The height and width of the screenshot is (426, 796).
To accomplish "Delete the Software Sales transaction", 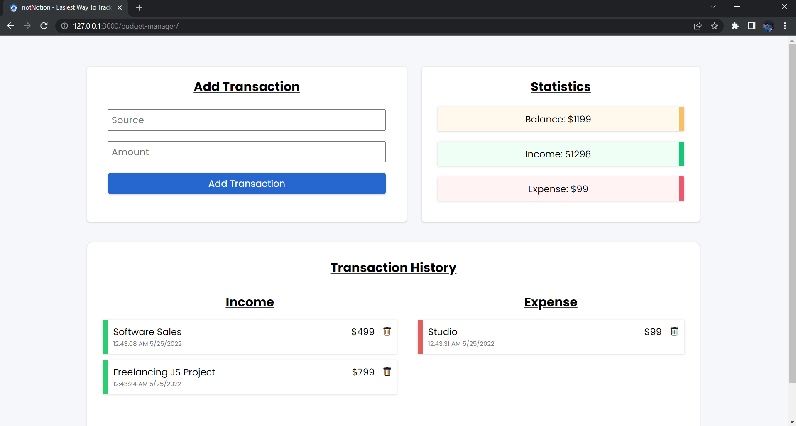I will tap(387, 331).
